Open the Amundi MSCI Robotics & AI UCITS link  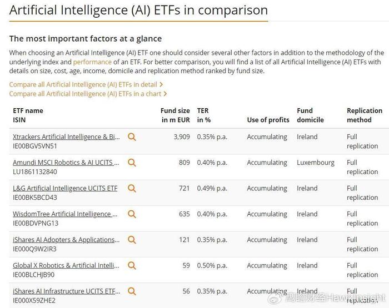[x=66, y=163]
